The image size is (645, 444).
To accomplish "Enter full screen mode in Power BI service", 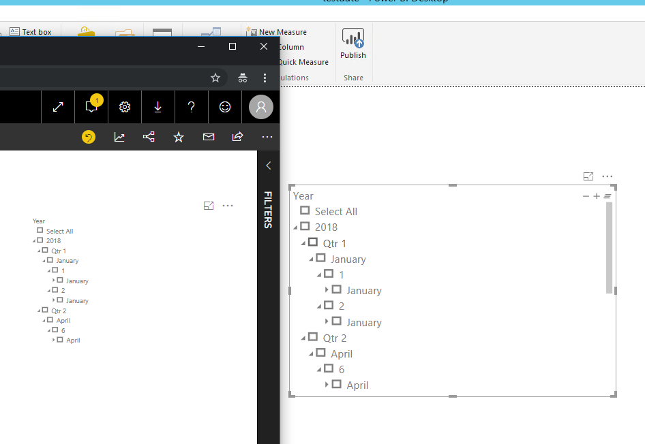I will 58,107.
